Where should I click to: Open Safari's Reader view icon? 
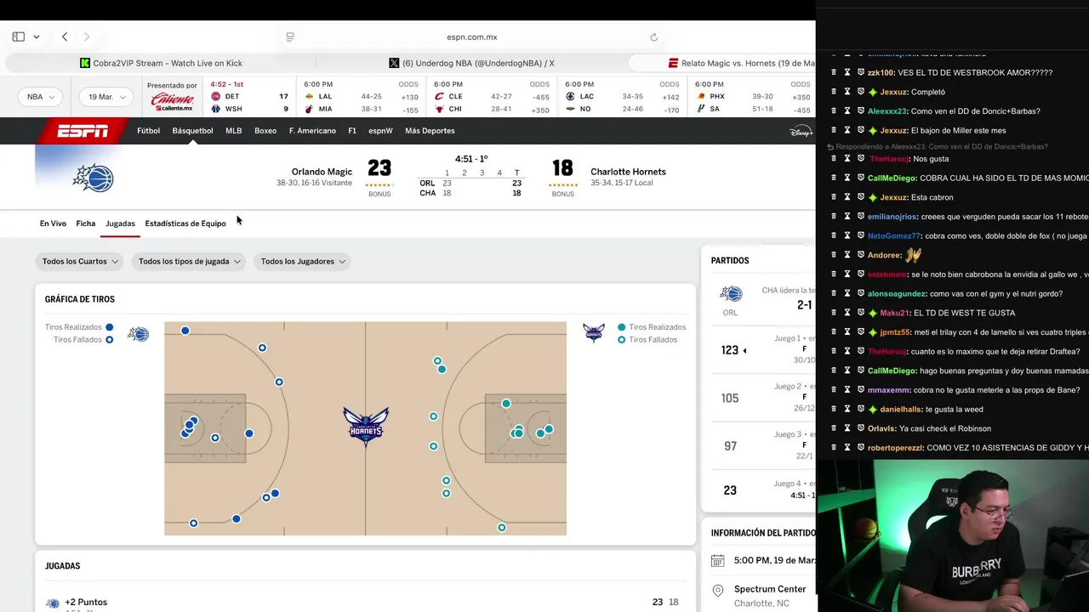[290, 37]
